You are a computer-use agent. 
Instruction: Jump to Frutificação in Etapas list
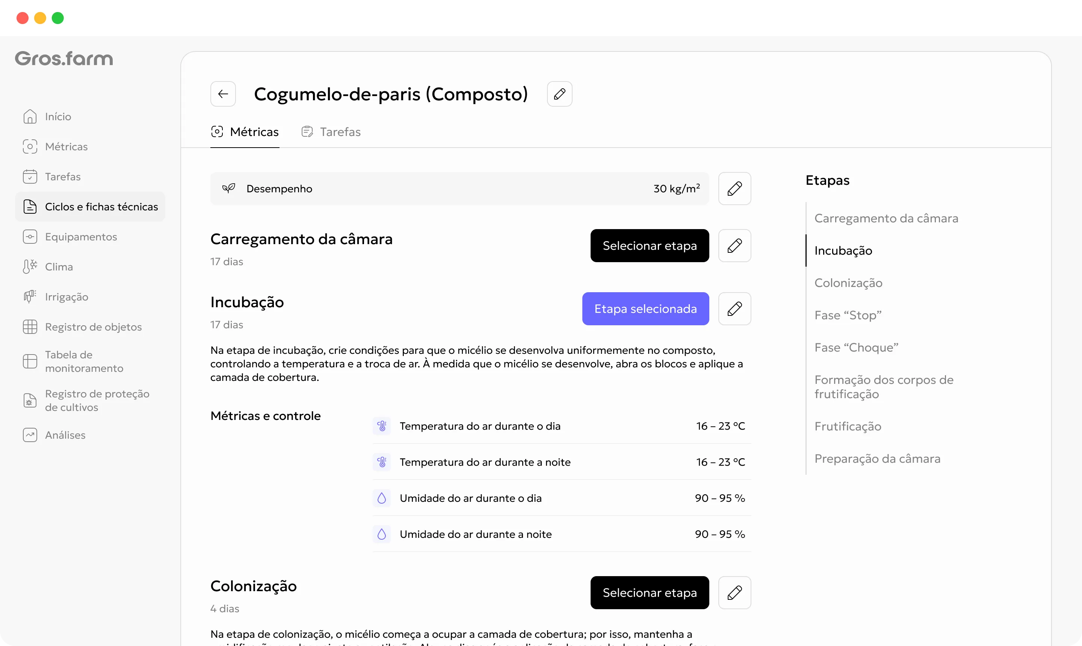point(848,426)
